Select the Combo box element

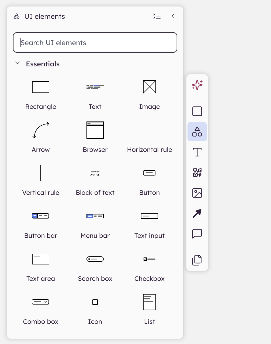coord(40,302)
